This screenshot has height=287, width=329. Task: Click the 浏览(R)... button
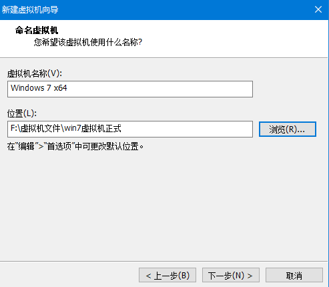pos(288,129)
